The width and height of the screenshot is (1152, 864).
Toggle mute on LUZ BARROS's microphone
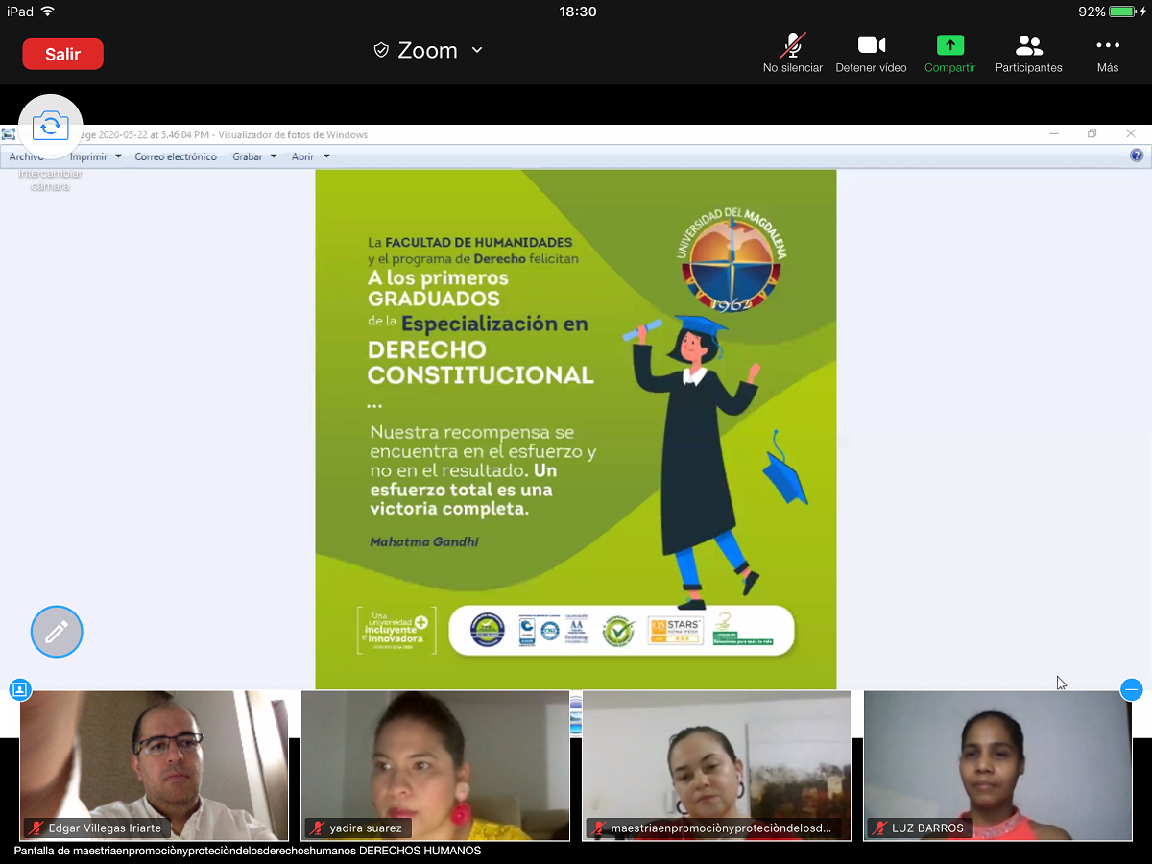879,827
